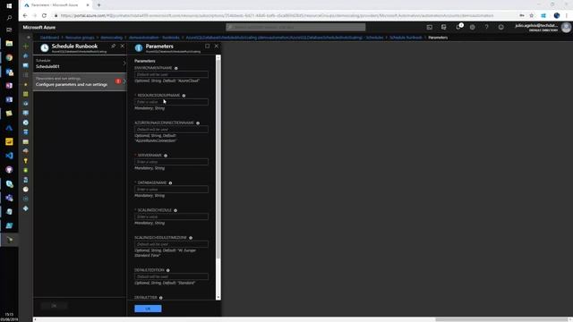Image resolution: width=573 pixels, height=322 pixels.
Task: Open Favorites star icon in sidebar
Action: click(26, 84)
